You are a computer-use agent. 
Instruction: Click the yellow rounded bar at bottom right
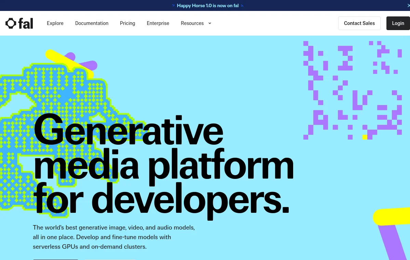[392, 217]
